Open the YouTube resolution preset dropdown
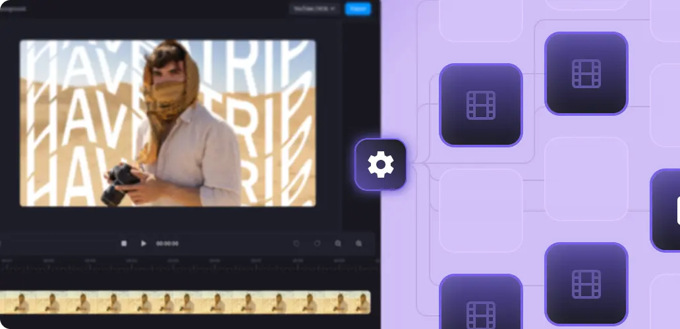Image resolution: width=680 pixels, height=329 pixels. (314, 9)
